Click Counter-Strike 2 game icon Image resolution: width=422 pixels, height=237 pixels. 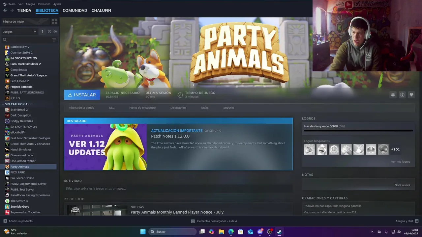7,53
